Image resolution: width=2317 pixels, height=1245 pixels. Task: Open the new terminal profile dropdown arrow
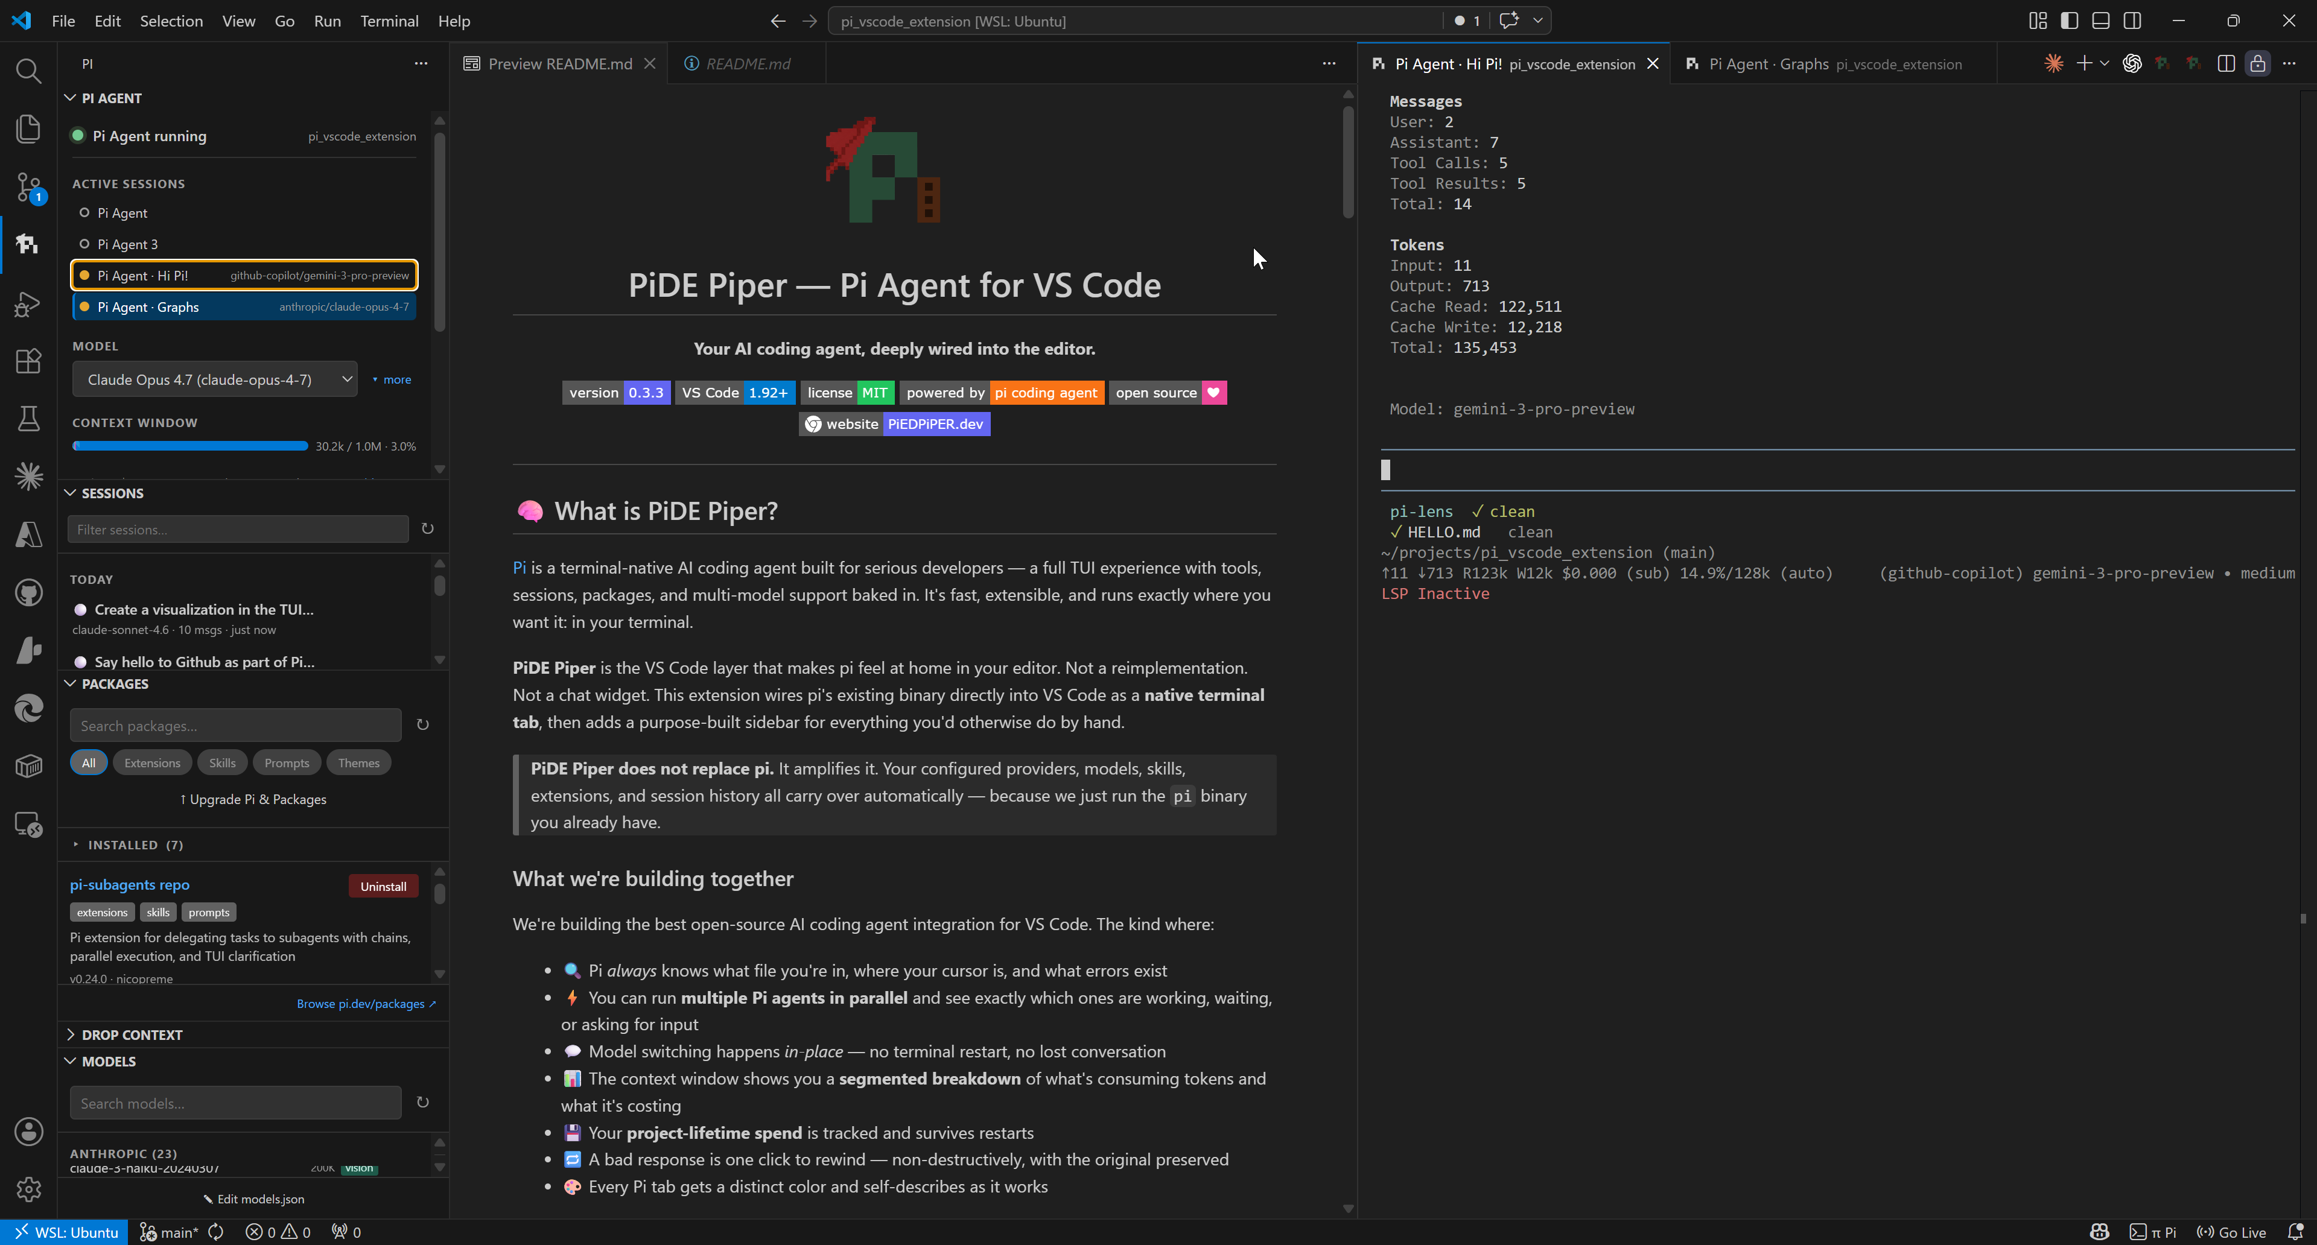(x=2105, y=63)
